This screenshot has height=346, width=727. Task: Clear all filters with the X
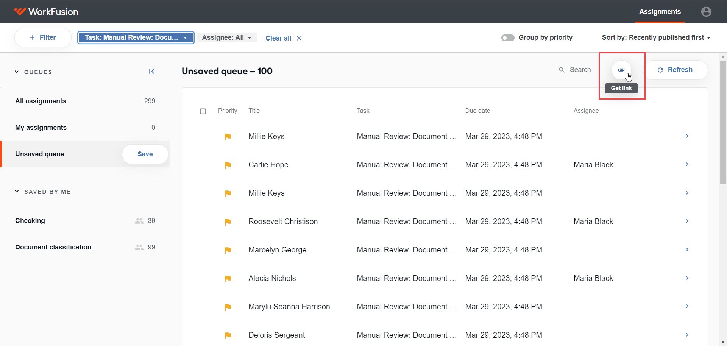pyautogui.click(x=299, y=38)
